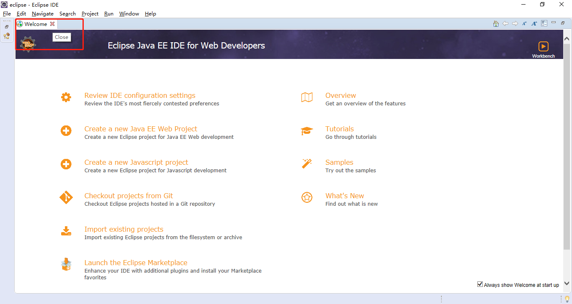This screenshot has width=572, height=304.
Task: Open the What's New link
Action: tap(345, 196)
